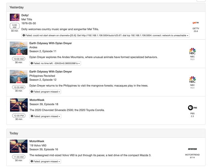Open MotorWeek '19 Volvo V60 thumbnail
Image resolution: width=211 pixels, height=168 pixels.
19,146
